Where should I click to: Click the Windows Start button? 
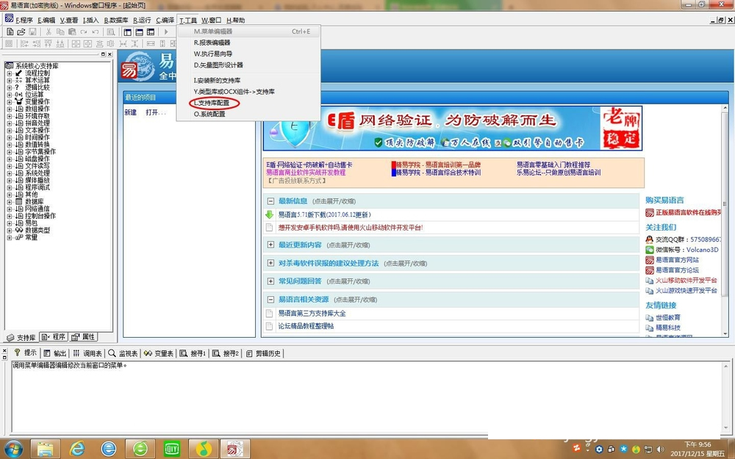pyautogui.click(x=14, y=447)
